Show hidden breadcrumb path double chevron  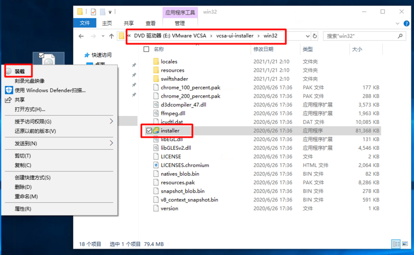click(x=129, y=35)
